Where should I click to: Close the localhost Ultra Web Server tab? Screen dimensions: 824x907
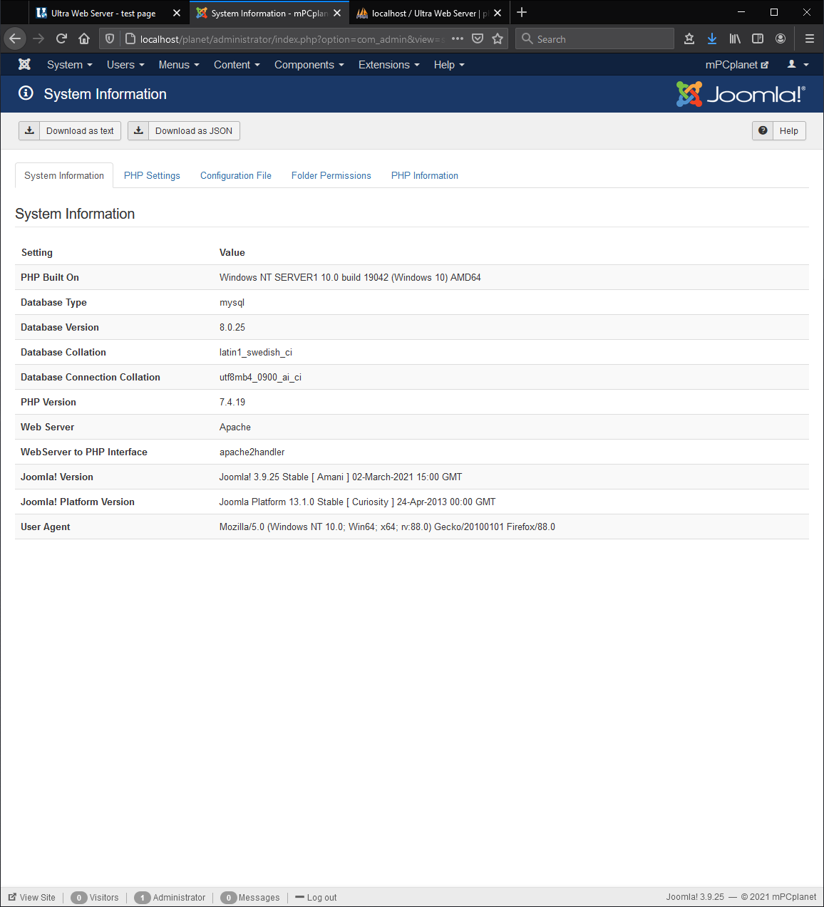(498, 13)
